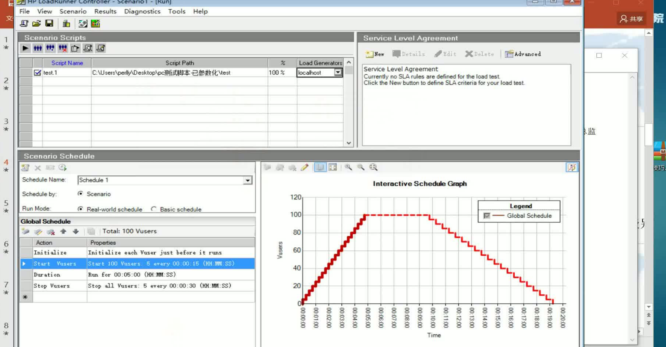666x347 pixels.
Task: Open a scenario with the folder icon
Action: point(37,24)
